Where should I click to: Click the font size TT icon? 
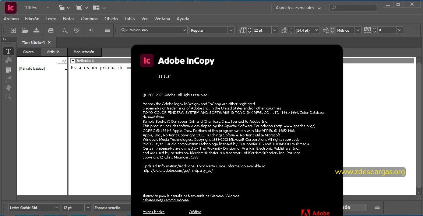click(x=242, y=30)
